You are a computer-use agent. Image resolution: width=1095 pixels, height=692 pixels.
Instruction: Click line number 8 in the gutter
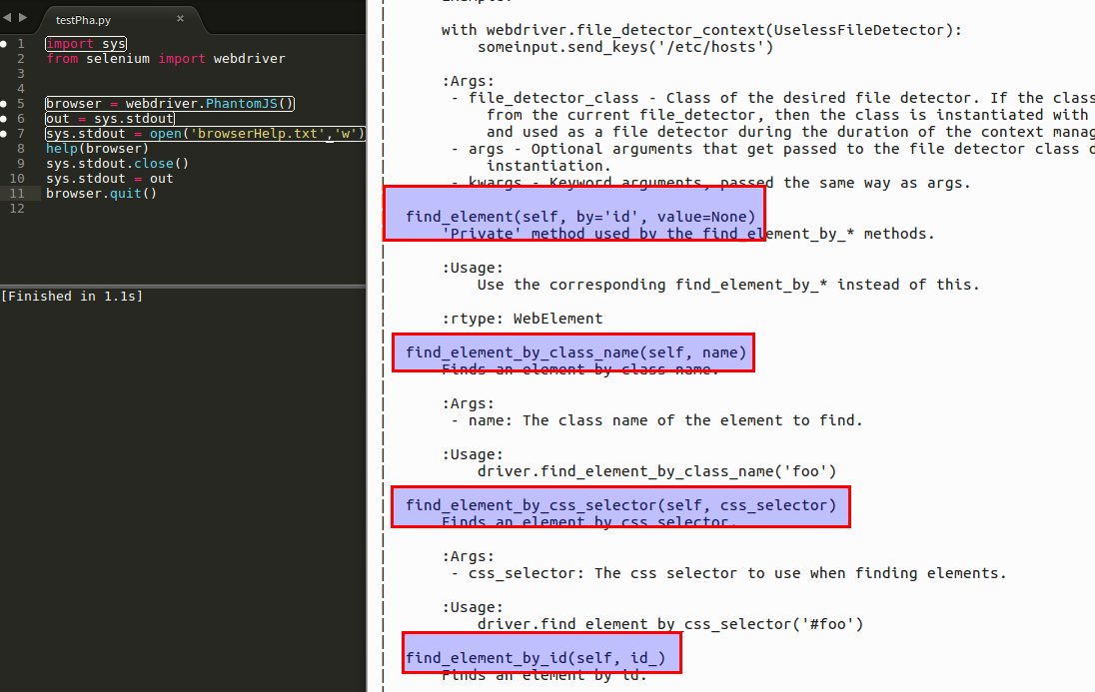click(21, 149)
